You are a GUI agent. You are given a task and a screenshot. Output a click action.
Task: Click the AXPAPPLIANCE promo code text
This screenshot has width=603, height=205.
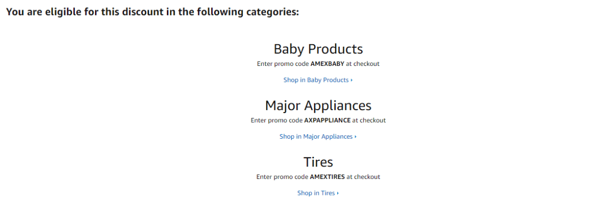click(x=327, y=121)
